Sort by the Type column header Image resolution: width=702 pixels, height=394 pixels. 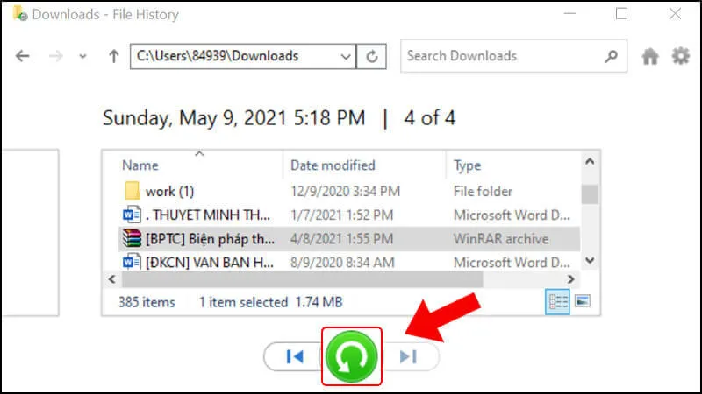pos(467,165)
